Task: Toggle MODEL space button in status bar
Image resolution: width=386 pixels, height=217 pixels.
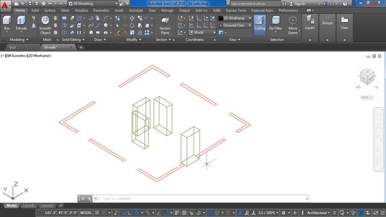Action: [86, 213]
